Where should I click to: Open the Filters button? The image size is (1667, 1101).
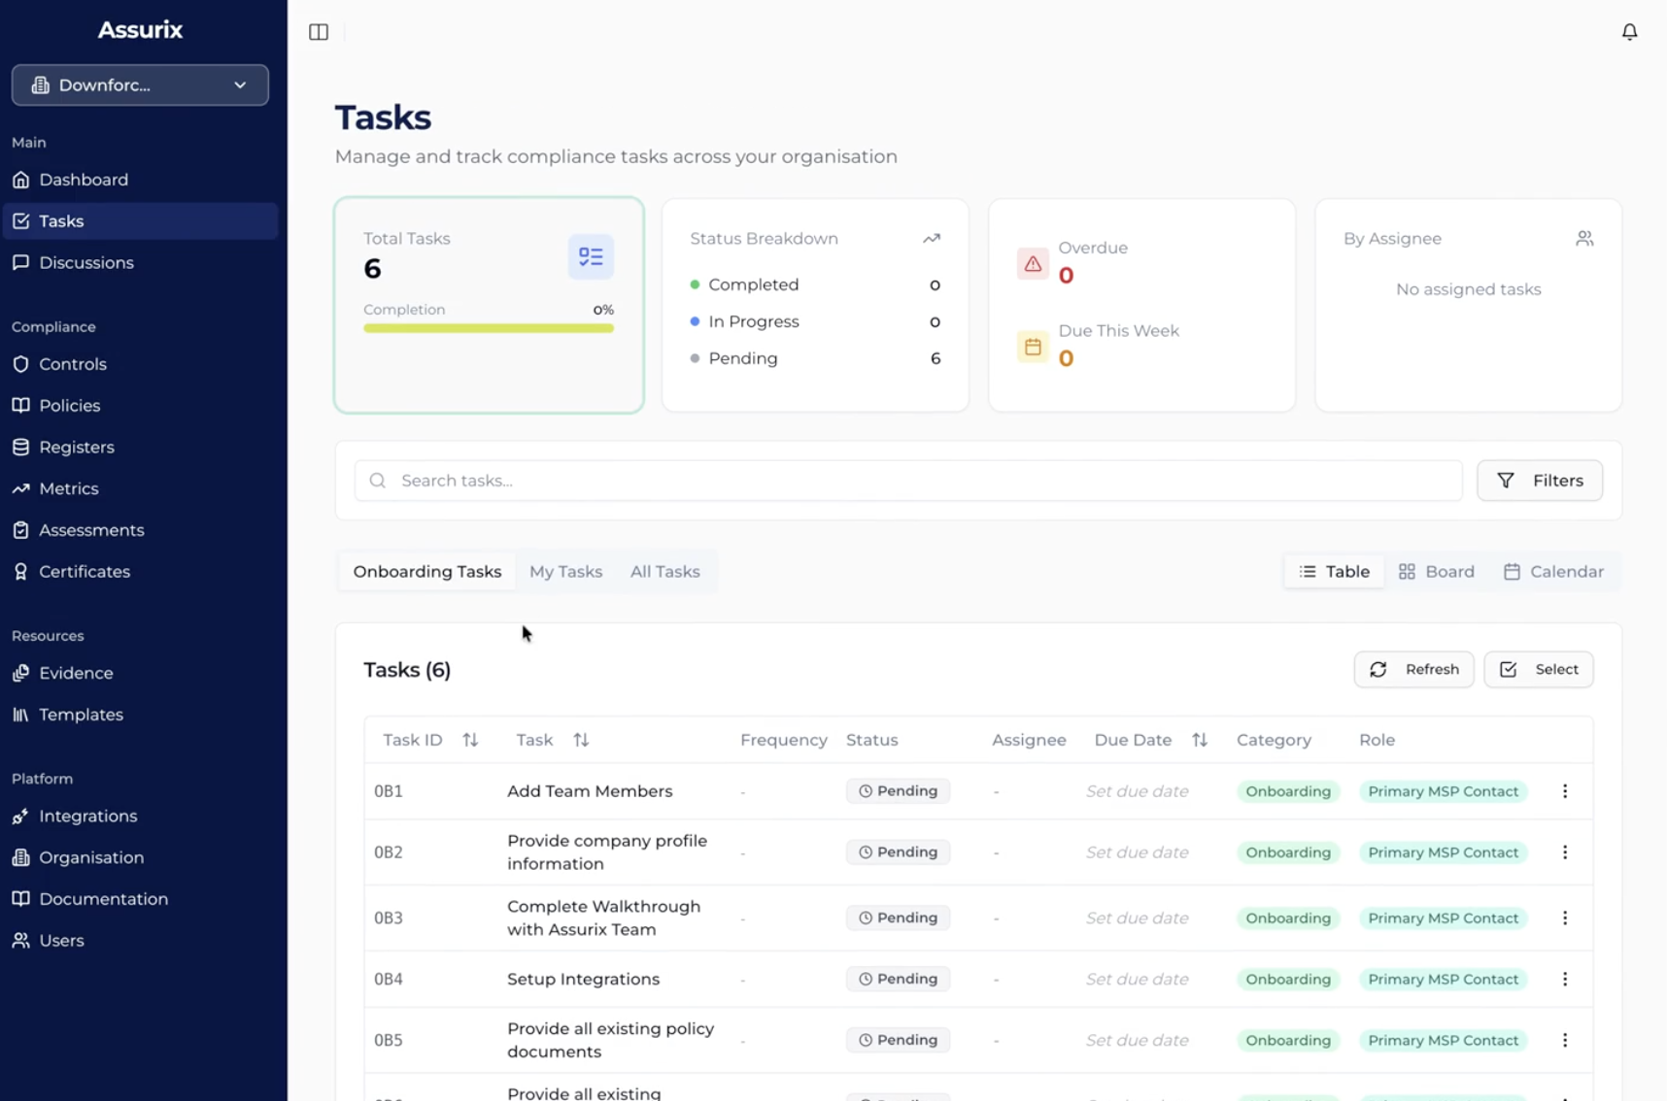1539,481
